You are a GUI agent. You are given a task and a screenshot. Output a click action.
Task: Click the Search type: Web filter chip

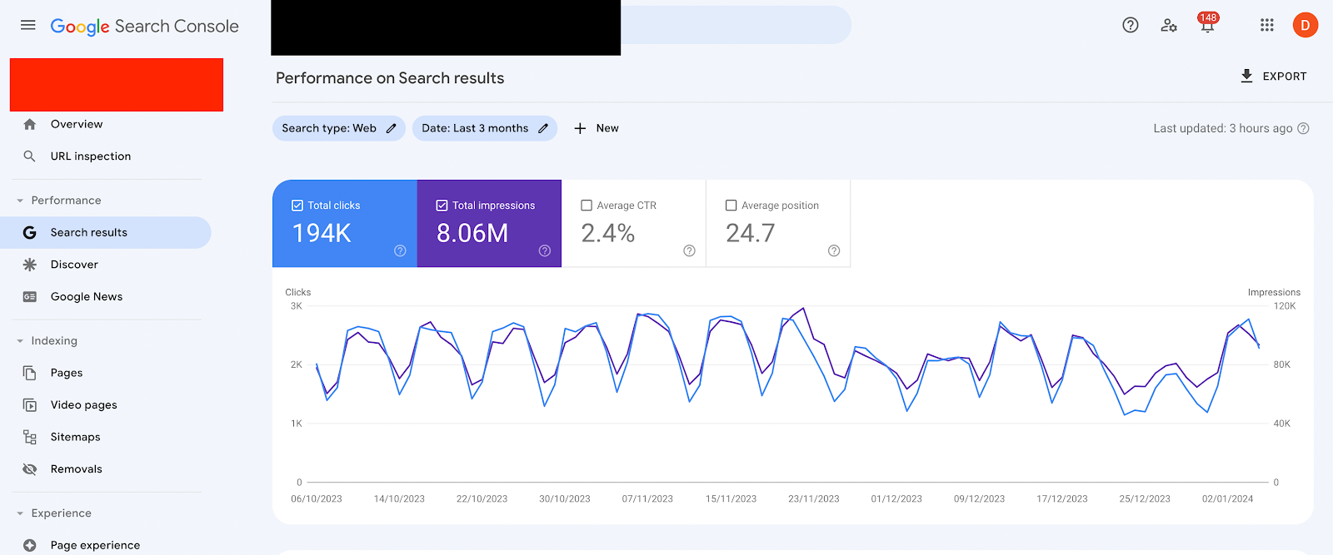coord(339,128)
